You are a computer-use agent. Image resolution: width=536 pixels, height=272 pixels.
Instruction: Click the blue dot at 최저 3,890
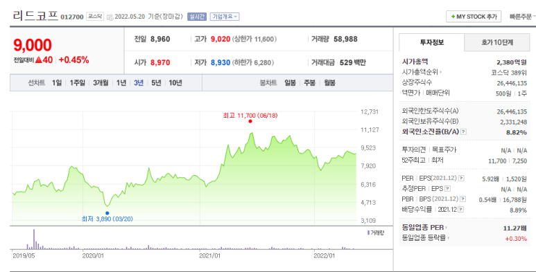pos(107,213)
